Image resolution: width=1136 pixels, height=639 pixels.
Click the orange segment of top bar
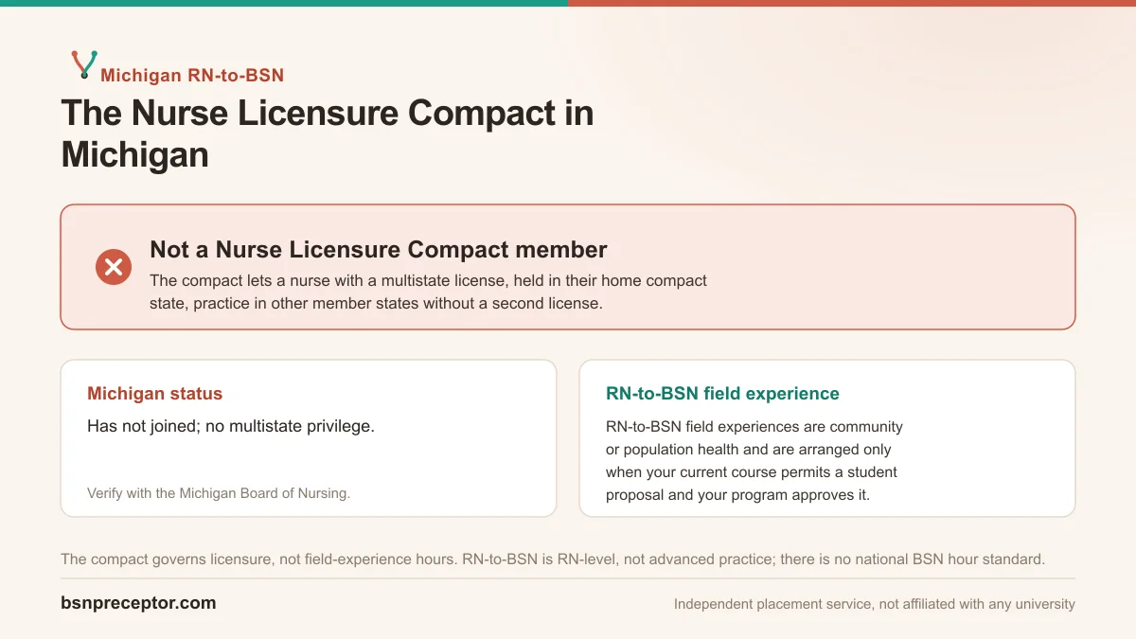tap(852, 3)
